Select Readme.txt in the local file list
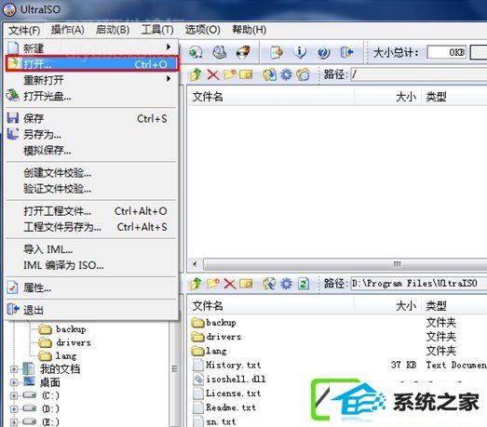The width and height of the screenshot is (487, 427). pyautogui.click(x=231, y=407)
